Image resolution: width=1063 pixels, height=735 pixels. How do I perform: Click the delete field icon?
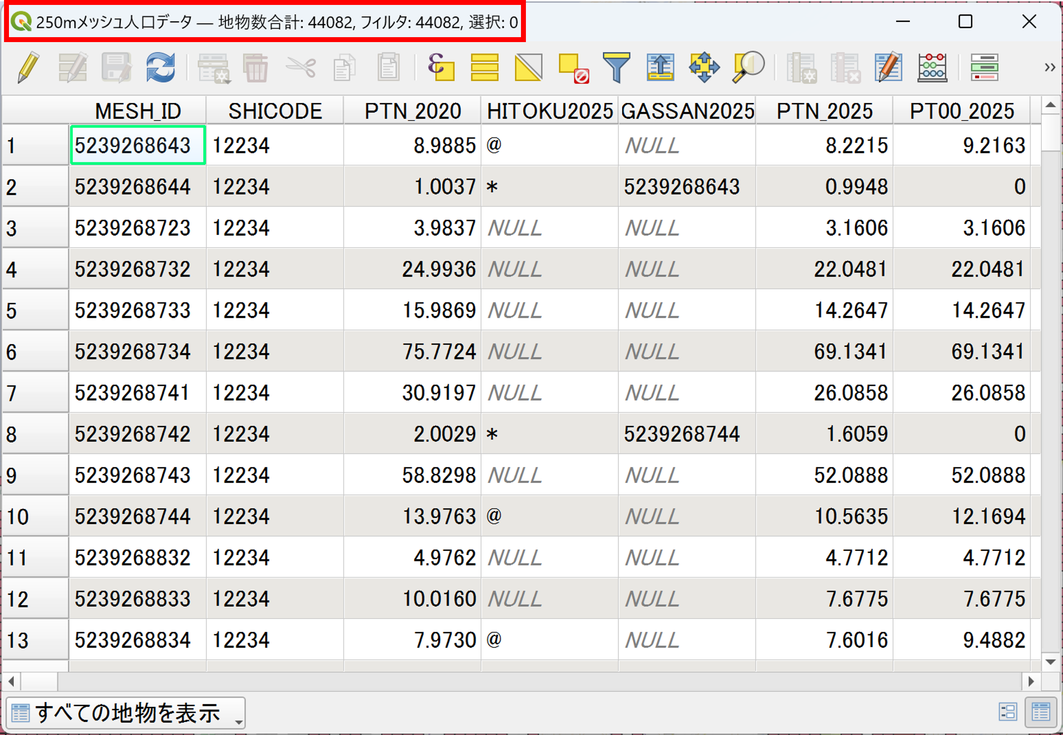845,68
